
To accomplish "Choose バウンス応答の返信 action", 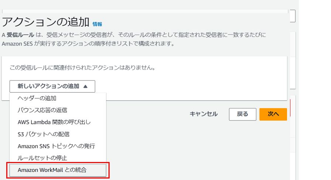I will pyautogui.click(x=58, y=110).
